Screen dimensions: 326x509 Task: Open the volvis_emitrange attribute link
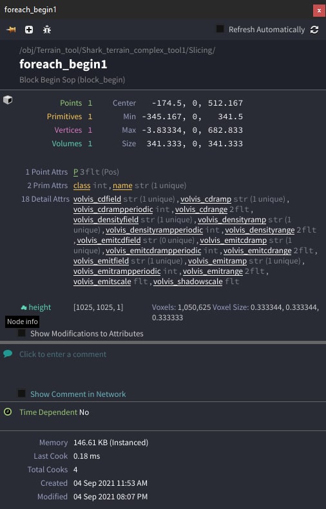[x=213, y=271]
